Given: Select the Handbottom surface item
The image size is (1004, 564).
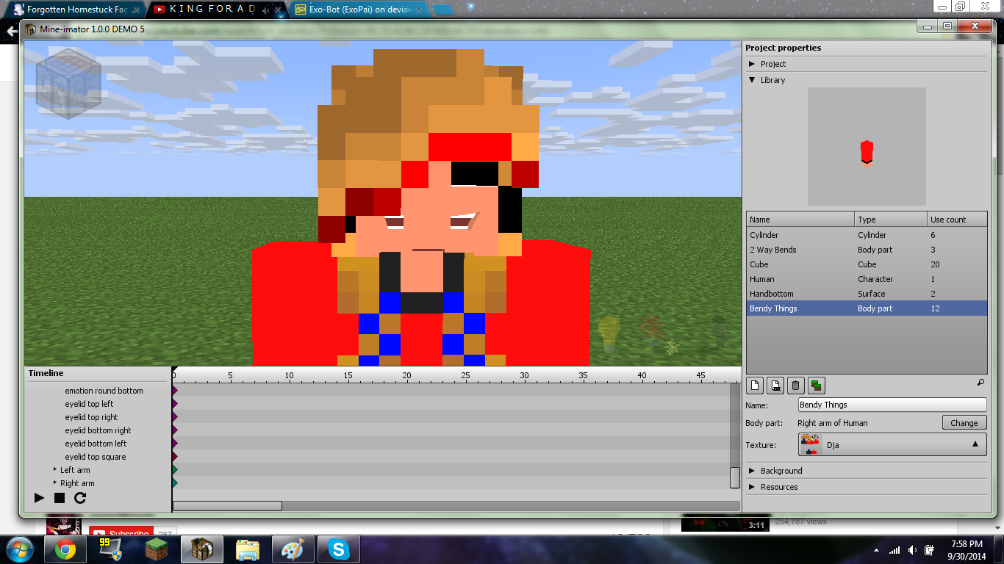Looking at the screenshot, I should click(x=867, y=294).
